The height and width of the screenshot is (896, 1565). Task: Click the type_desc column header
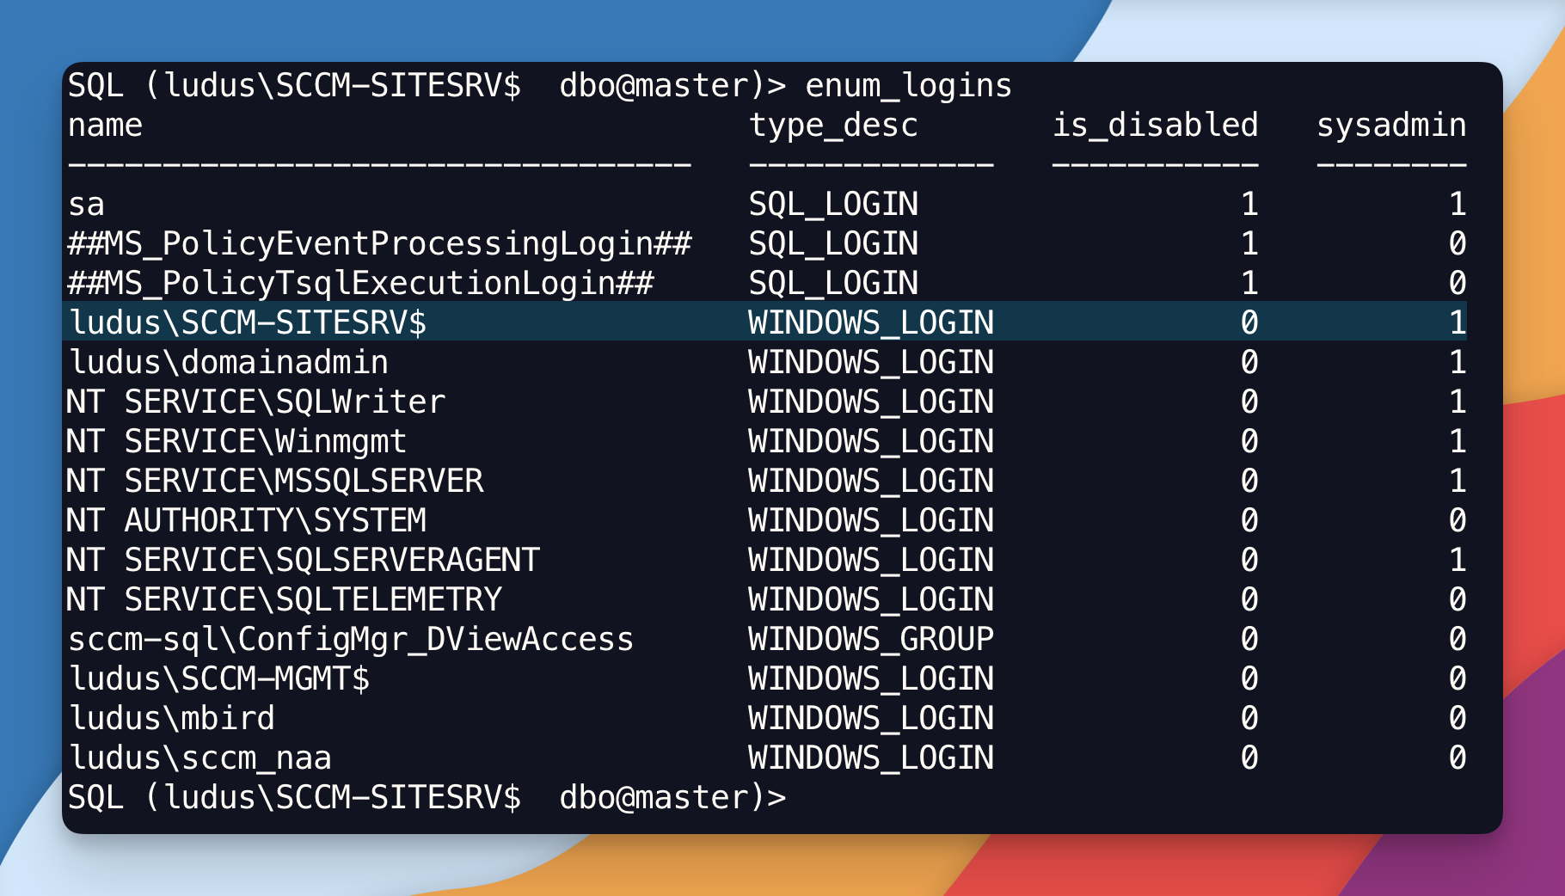(x=833, y=125)
